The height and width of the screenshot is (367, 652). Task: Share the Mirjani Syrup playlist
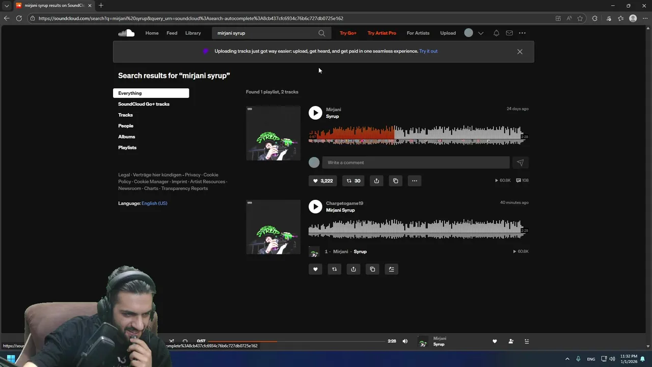tap(354, 269)
